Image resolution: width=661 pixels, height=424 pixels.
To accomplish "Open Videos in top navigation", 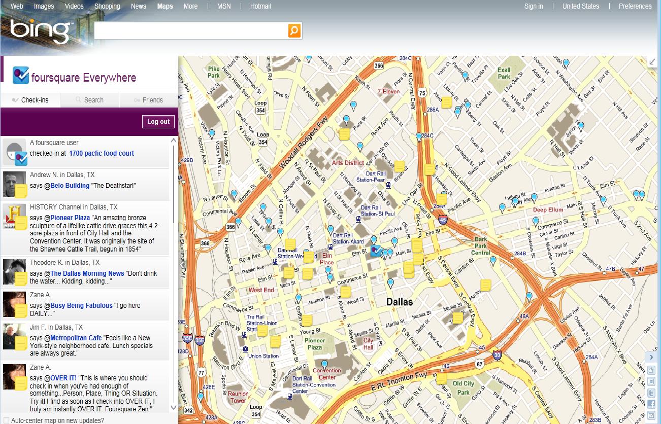I will coord(74,6).
